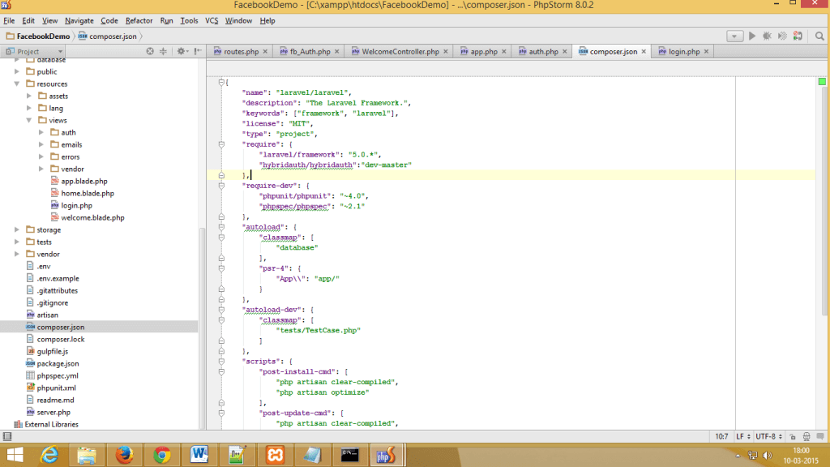
Task: Click the scroll from source target icon
Action: coord(150,51)
